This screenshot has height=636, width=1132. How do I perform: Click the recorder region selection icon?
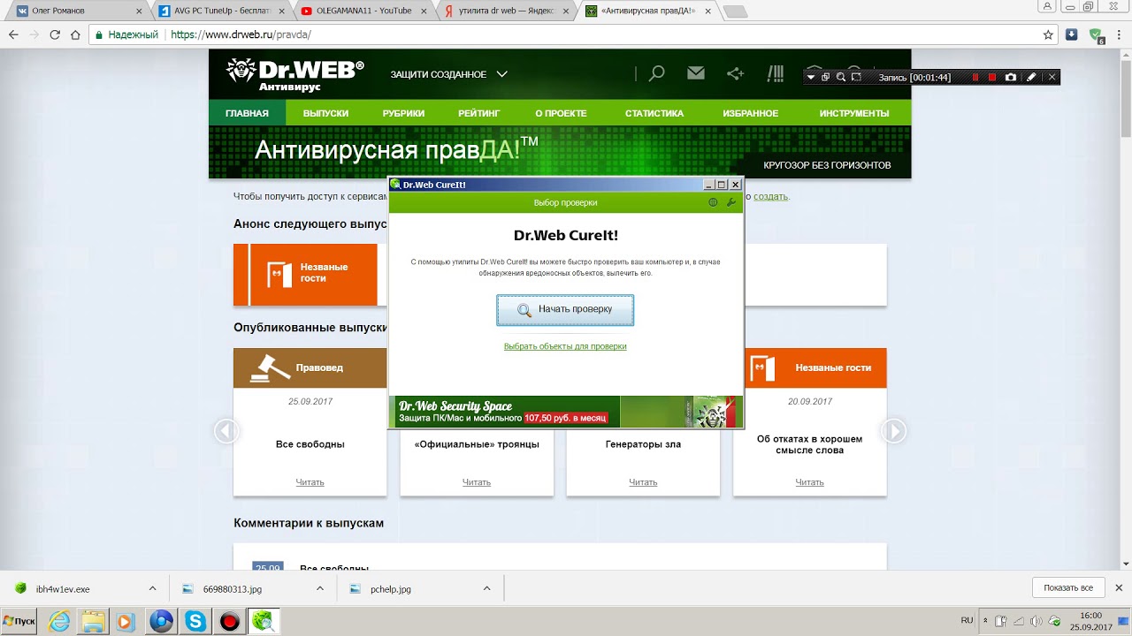[x=856, y=78]
